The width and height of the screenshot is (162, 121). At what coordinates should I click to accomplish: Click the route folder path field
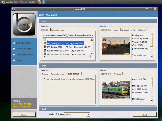point(68,35)
